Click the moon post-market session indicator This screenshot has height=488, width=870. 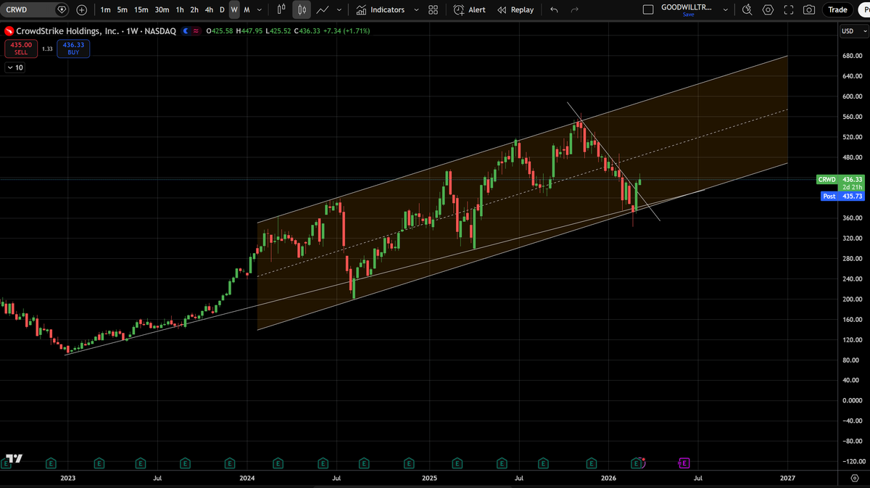(186, 31)
